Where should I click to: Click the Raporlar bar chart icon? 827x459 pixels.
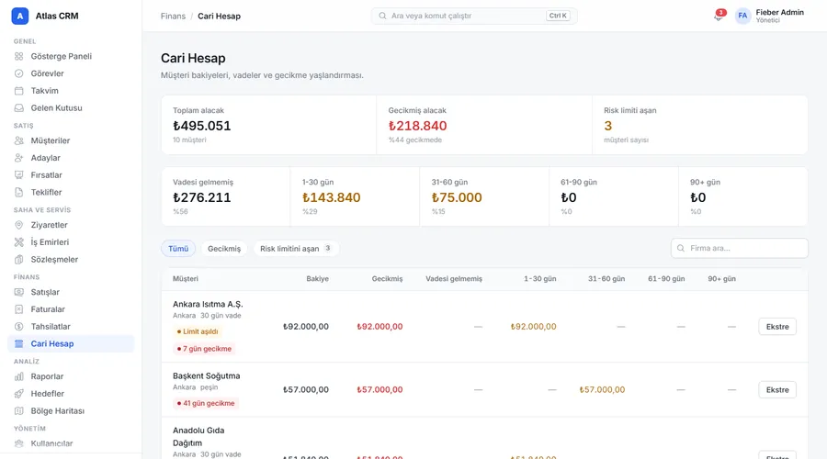click(19, 376)
